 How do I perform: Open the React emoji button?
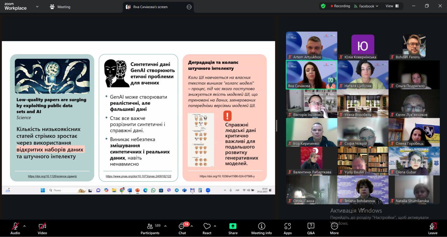pos(207,228)
